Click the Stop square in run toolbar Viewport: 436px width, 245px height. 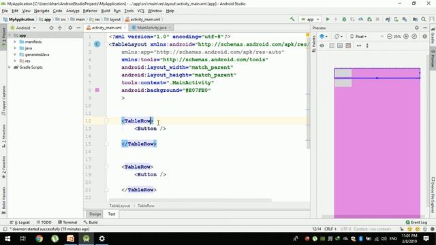[x=377, y=19]
